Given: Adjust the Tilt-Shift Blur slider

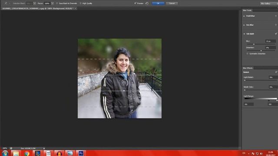Looking at the screenshot, I should [x=254, y=44].
